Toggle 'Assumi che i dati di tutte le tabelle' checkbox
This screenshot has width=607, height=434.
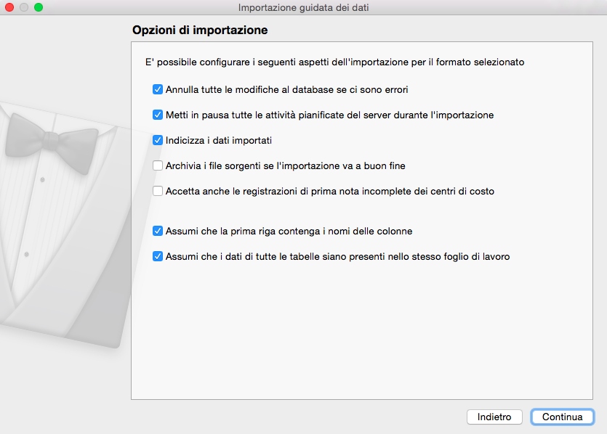(157, 255)
